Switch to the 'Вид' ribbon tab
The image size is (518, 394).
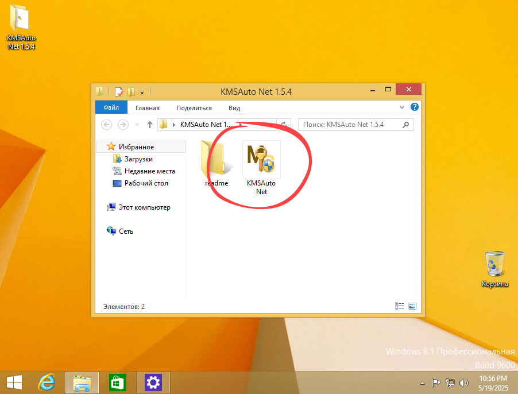(x=234, y=107)
